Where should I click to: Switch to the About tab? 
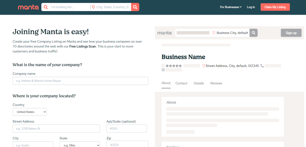[166, 83]
